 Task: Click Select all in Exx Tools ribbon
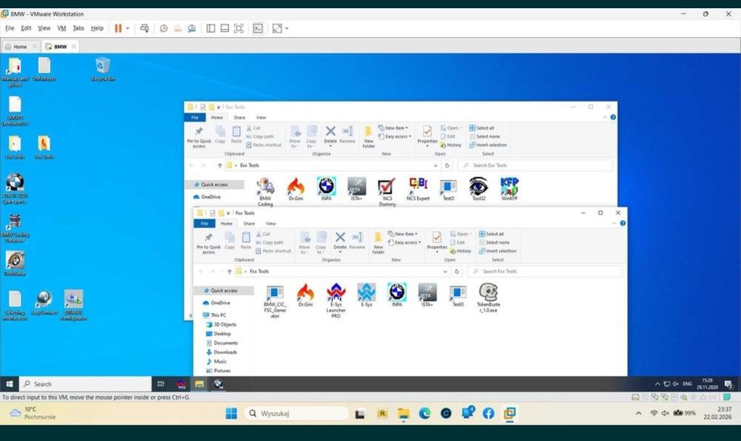tap(482, 128)
